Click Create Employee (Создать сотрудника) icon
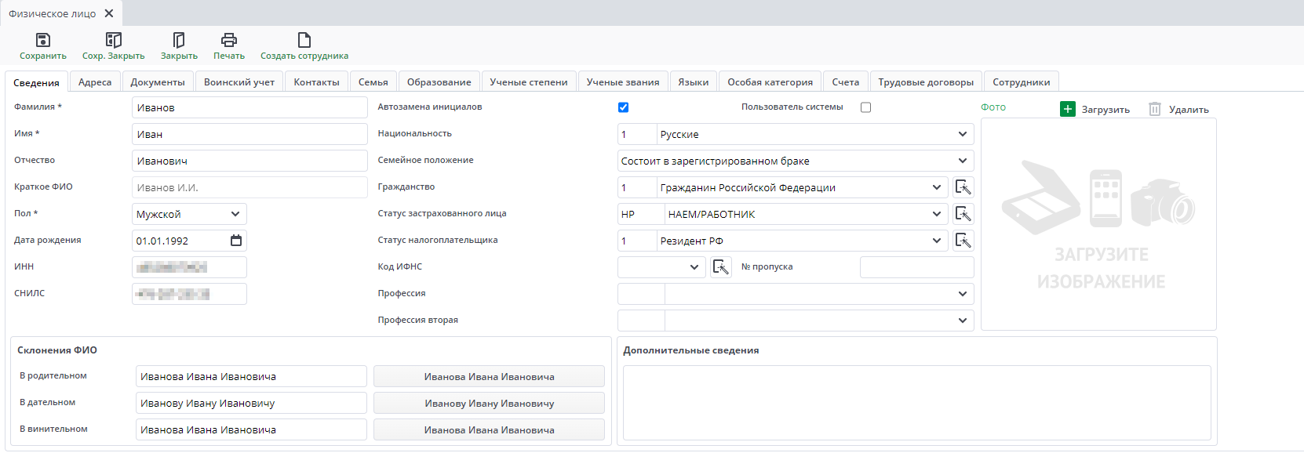This screenshot has width=1304, height=471. tap(304, 40)
